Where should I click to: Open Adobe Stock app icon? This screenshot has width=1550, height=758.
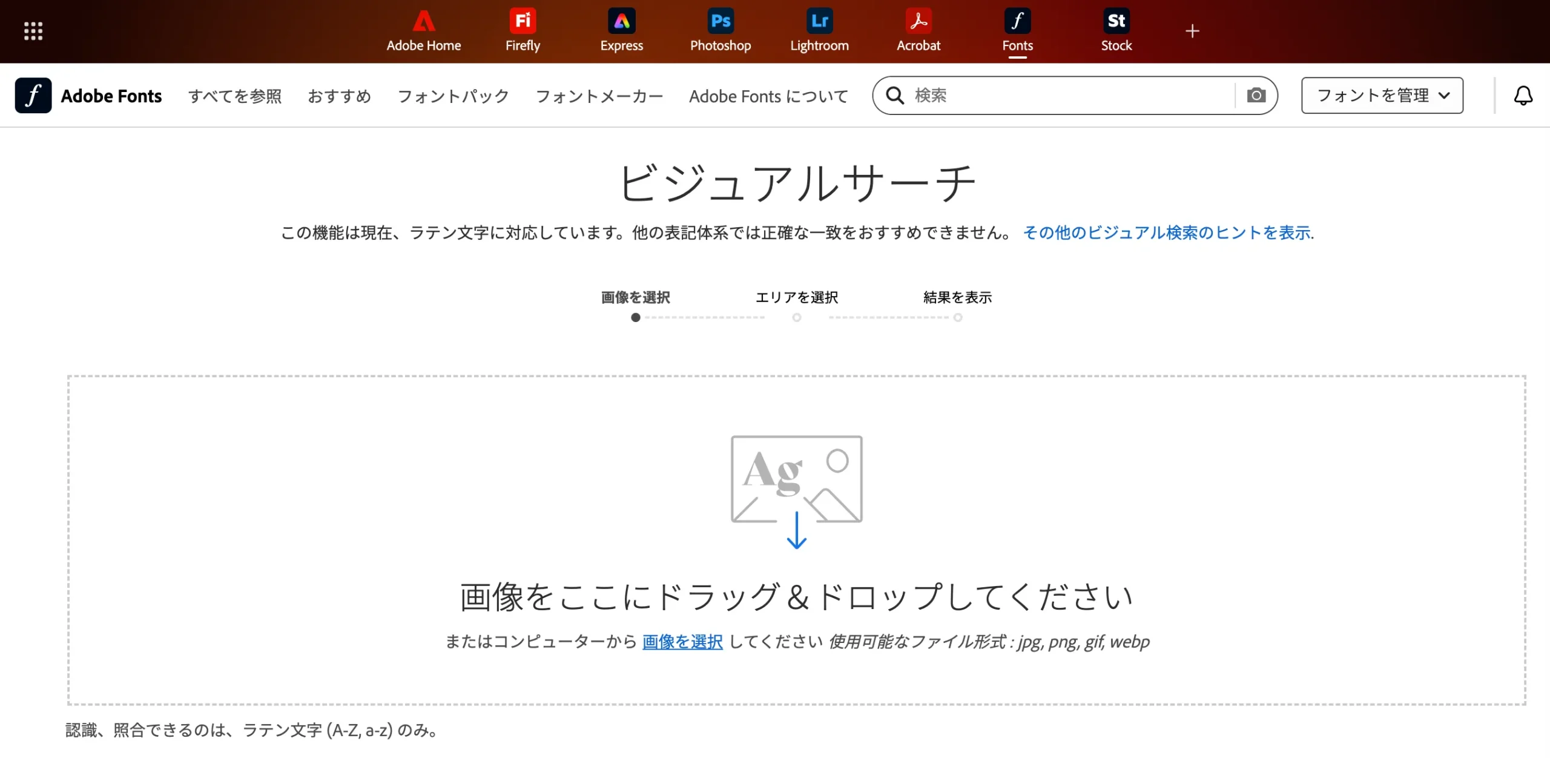(1116, 30)
